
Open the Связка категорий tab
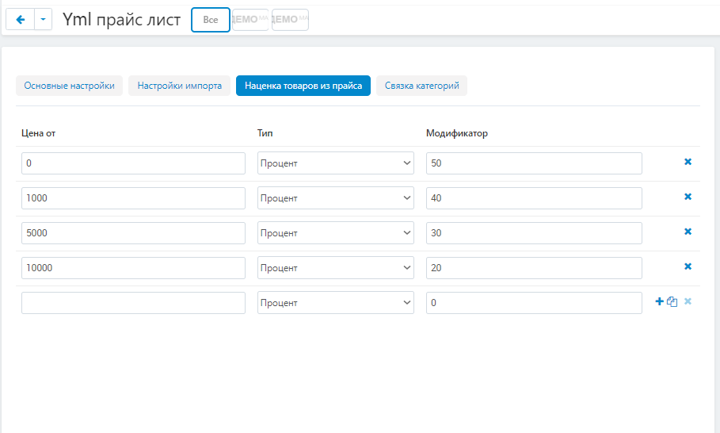coord(421,86)
